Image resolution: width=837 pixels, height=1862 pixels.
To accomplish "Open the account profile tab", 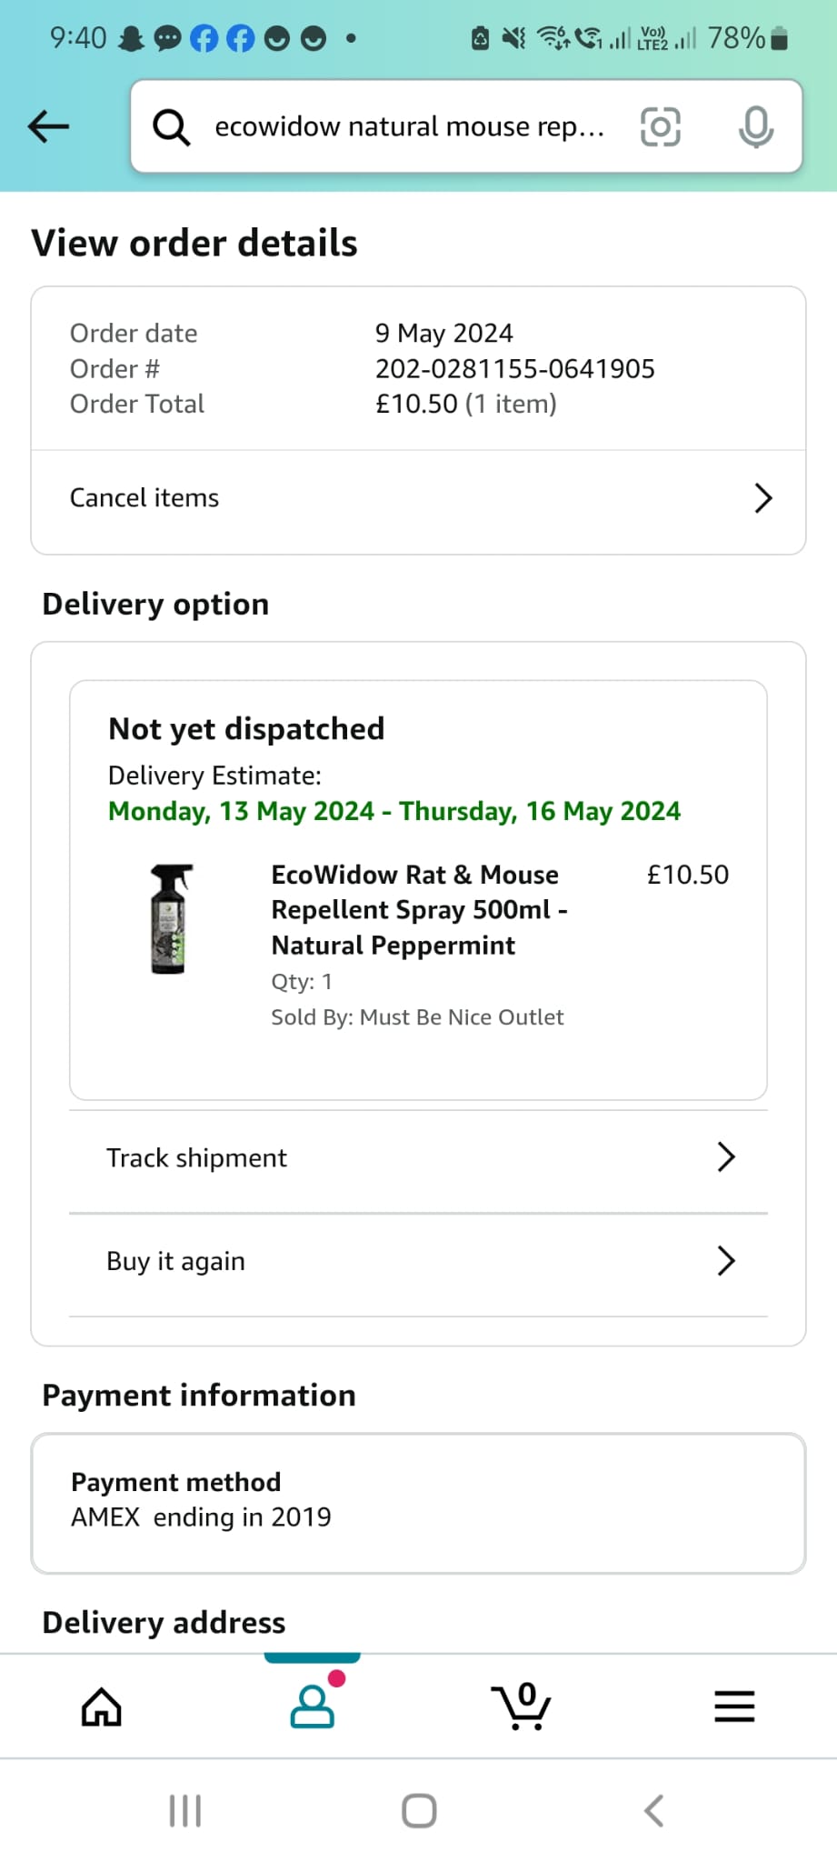I will click(313, 1706).
